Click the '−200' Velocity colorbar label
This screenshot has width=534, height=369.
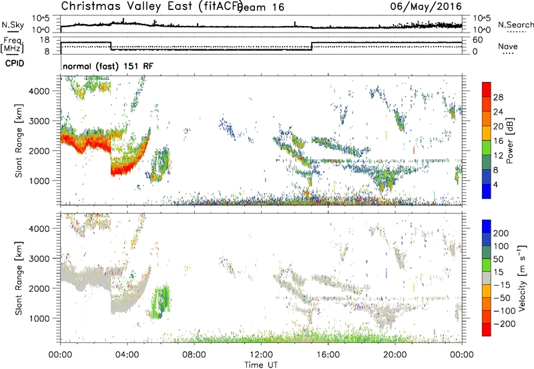coord(505,324)
